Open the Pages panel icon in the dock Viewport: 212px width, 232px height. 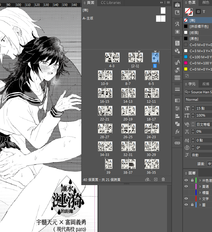177,5
